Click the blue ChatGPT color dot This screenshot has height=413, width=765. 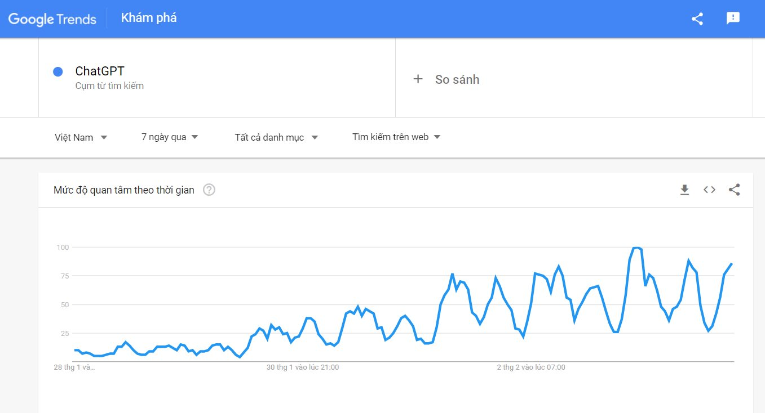tap(58, 71)
